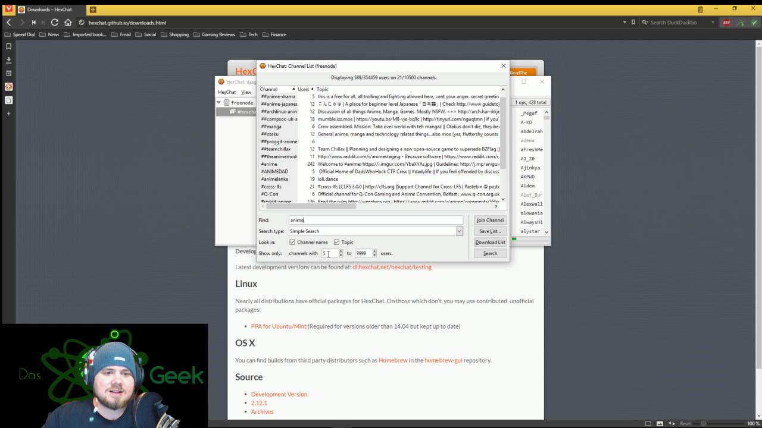The width and height of the screenshot is (762, 428).
Task: Reload the current page
Action: (54, 23)
